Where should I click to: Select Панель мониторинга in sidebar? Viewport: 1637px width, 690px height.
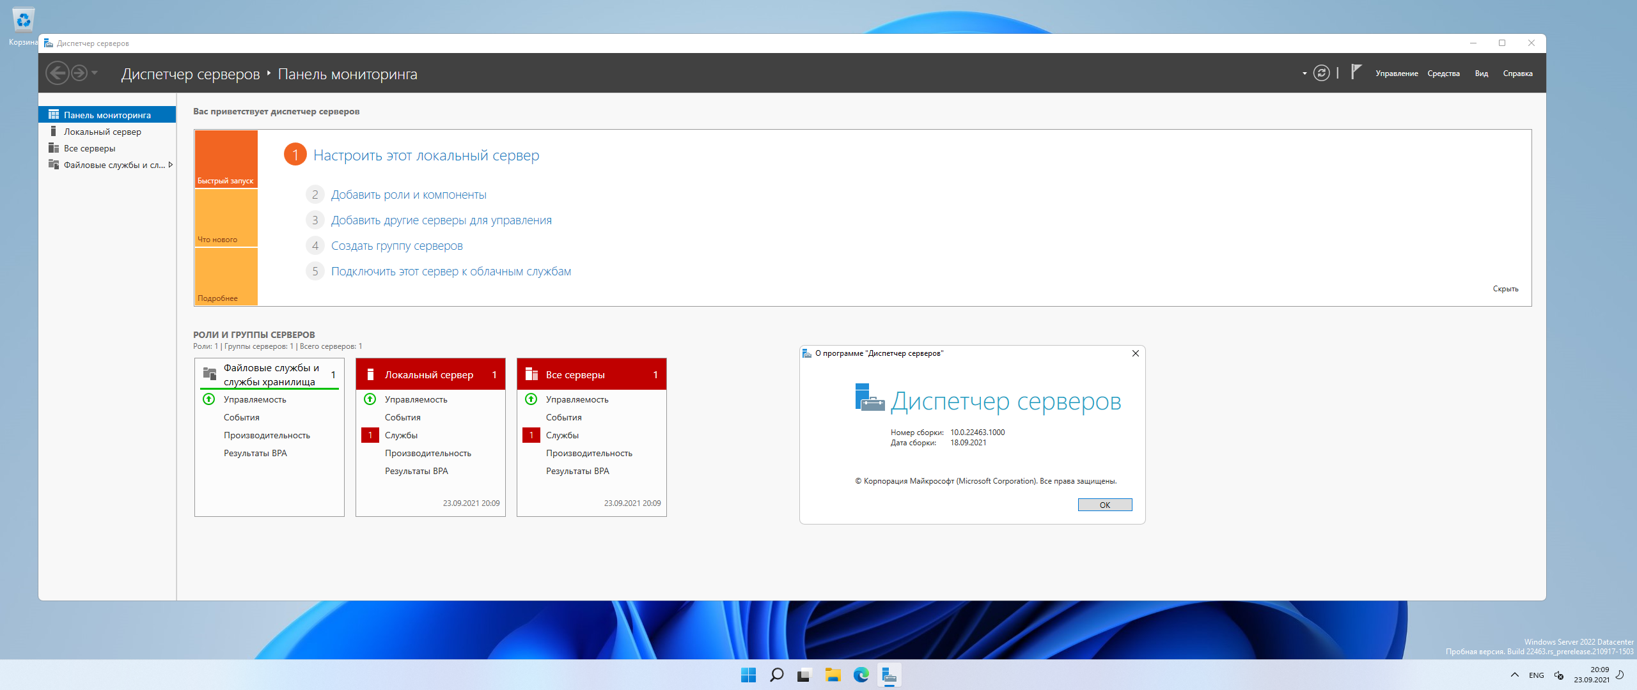tap(107, 115)
